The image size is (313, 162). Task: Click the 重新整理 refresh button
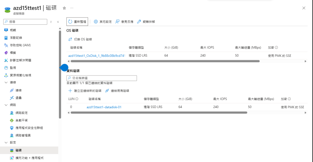77,22
